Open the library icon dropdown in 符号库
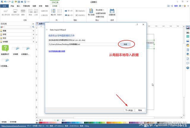This screenshot has height=128, width=190. [x=2, y=27]
